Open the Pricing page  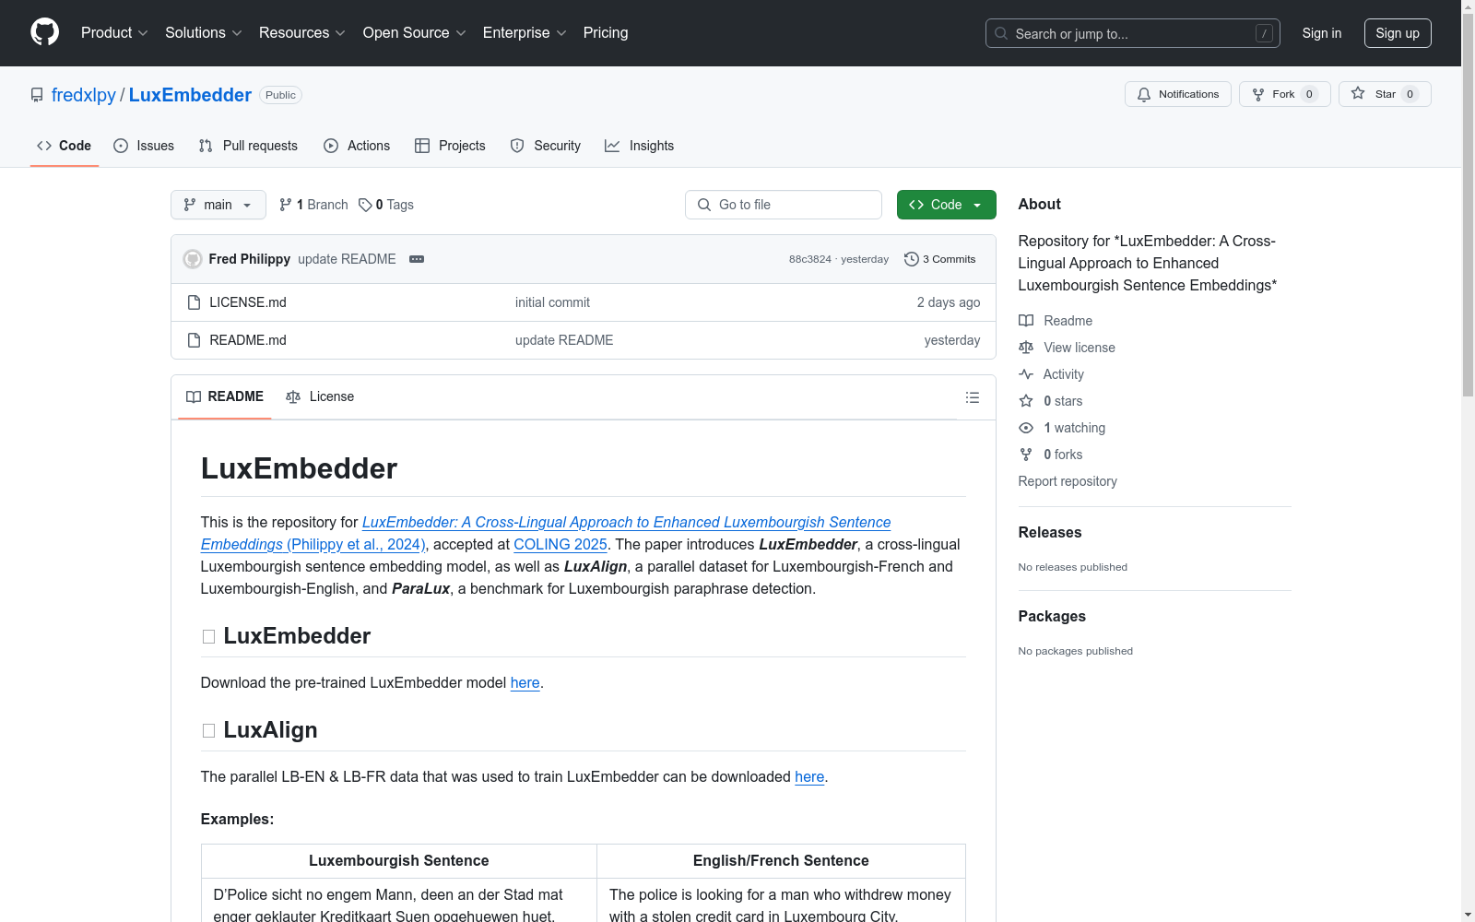click(606, 32)
